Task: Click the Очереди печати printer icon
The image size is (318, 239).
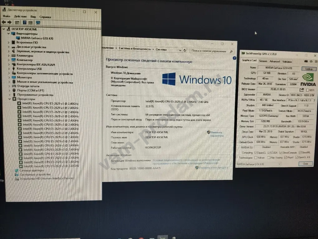Action: [x=14, y=86]
